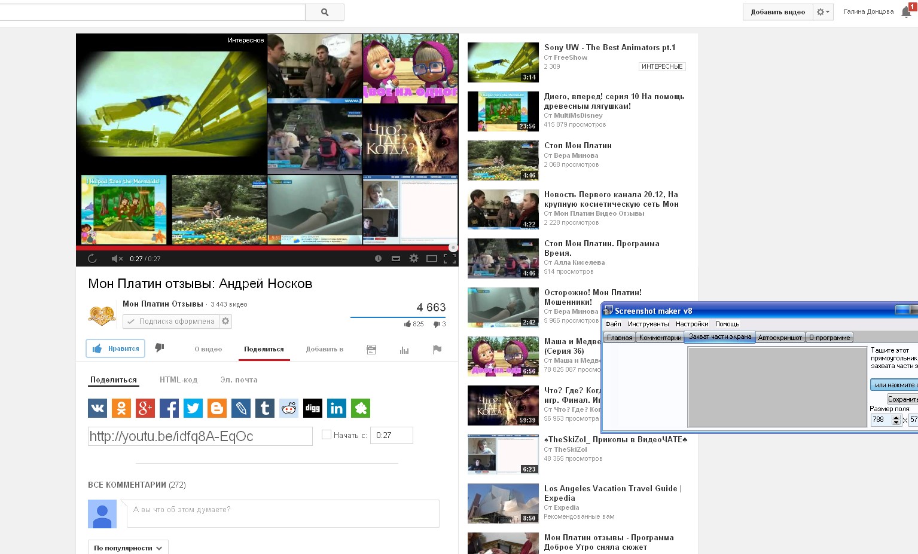Viewport: 918px width, 554px height.
Task: Open the Los Angeles Vacation Travel Guide title link
Action: pyautogui.click(x=613, y=493)
